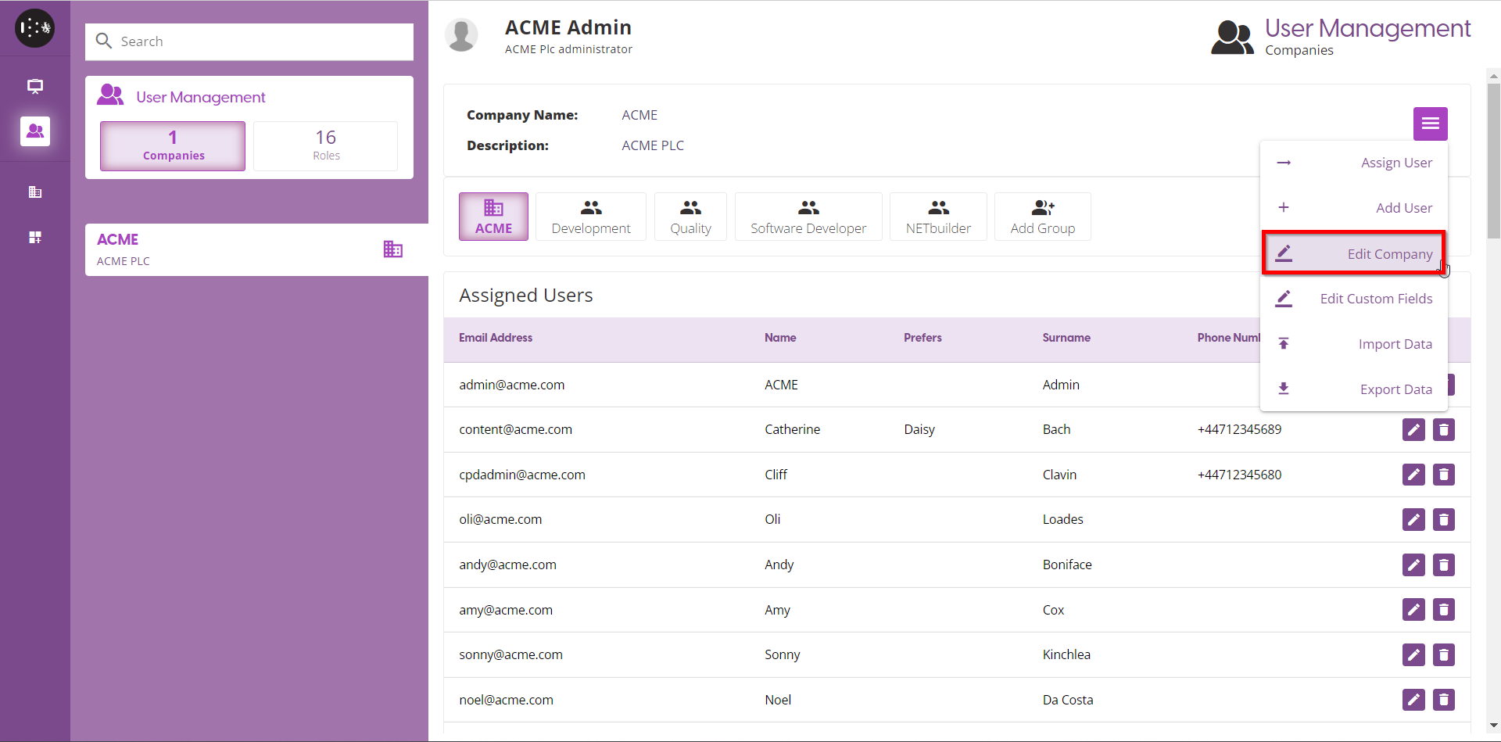Viewport: 1501px width, 742px height.
Task: Click the presentation screen icon in sidebar
Action: coord(35,86)
